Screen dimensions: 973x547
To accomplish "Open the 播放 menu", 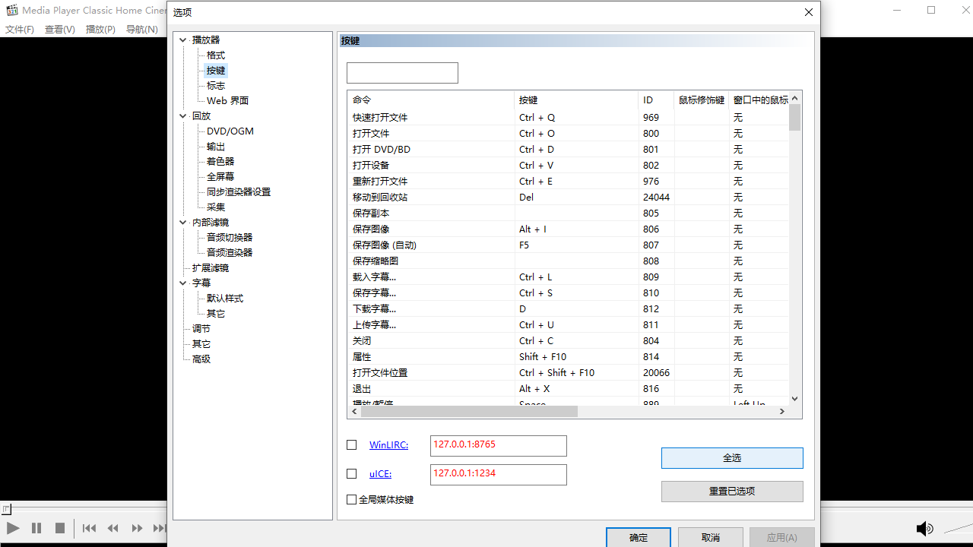I will pyautogui.click(x=100, y=29).
